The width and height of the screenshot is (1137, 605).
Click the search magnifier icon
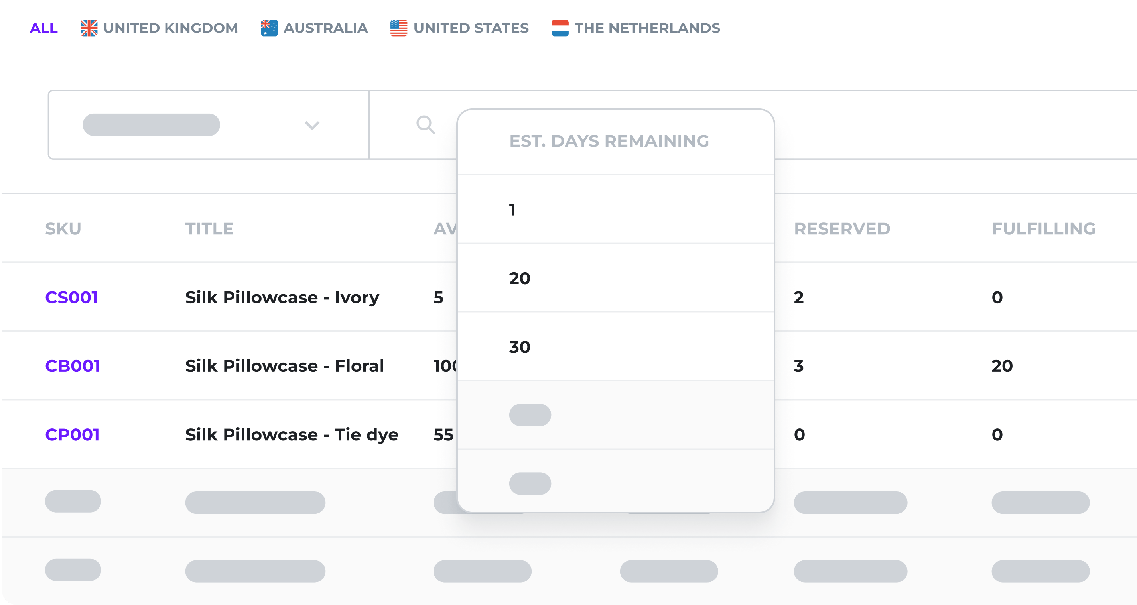(426, 125)
